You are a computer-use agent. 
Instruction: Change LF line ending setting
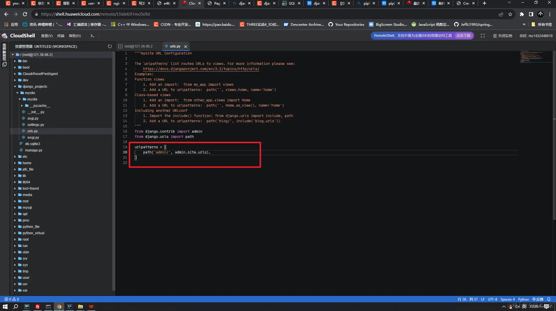click(x=483, y=299)
